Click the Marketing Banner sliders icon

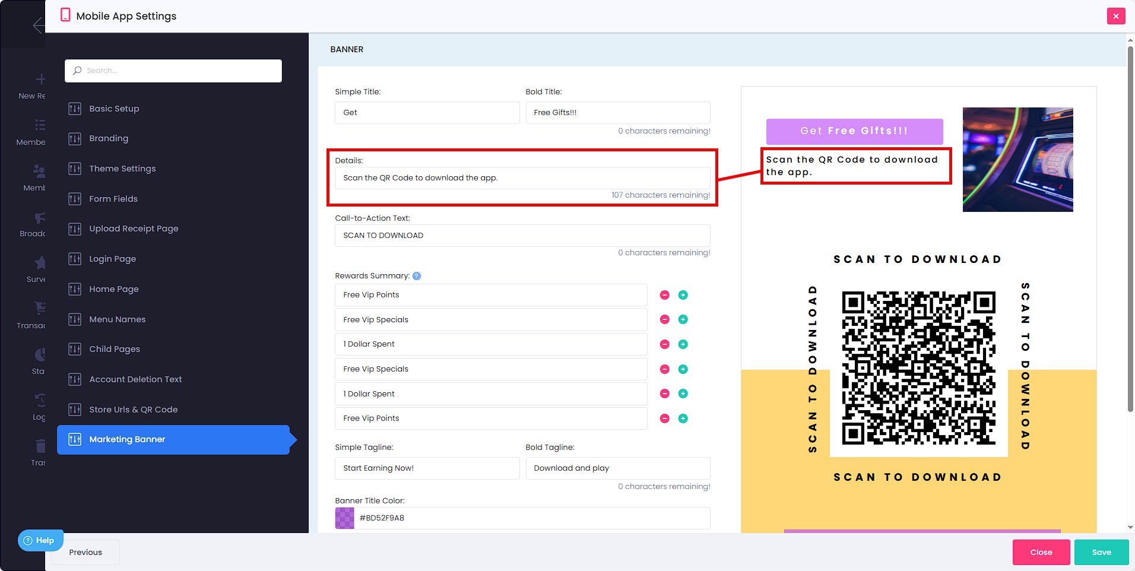(x=75, y=439)
